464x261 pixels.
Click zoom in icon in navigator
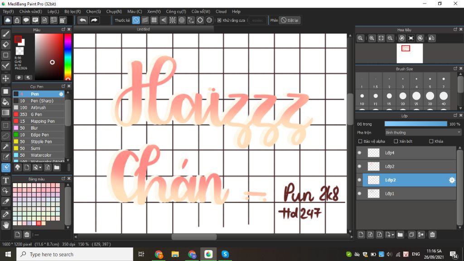[372, 38]
